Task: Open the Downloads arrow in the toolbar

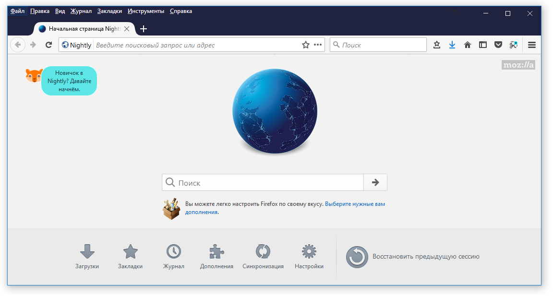Action: [452, 45]
